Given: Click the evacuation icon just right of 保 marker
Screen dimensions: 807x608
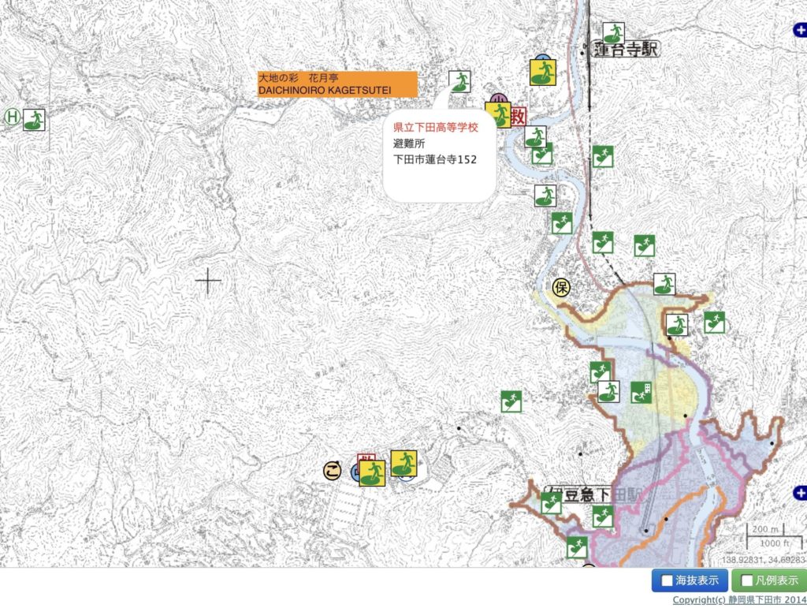Looking at the screenshot, I should (x=664, y=284).
